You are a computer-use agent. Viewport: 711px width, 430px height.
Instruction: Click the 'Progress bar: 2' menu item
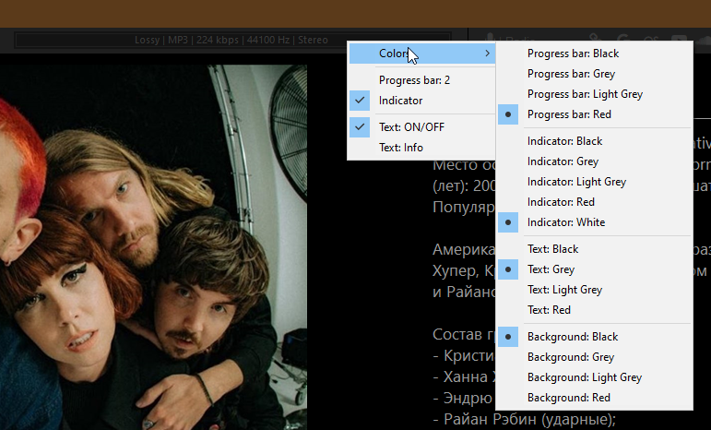click(x=414, y=80)
